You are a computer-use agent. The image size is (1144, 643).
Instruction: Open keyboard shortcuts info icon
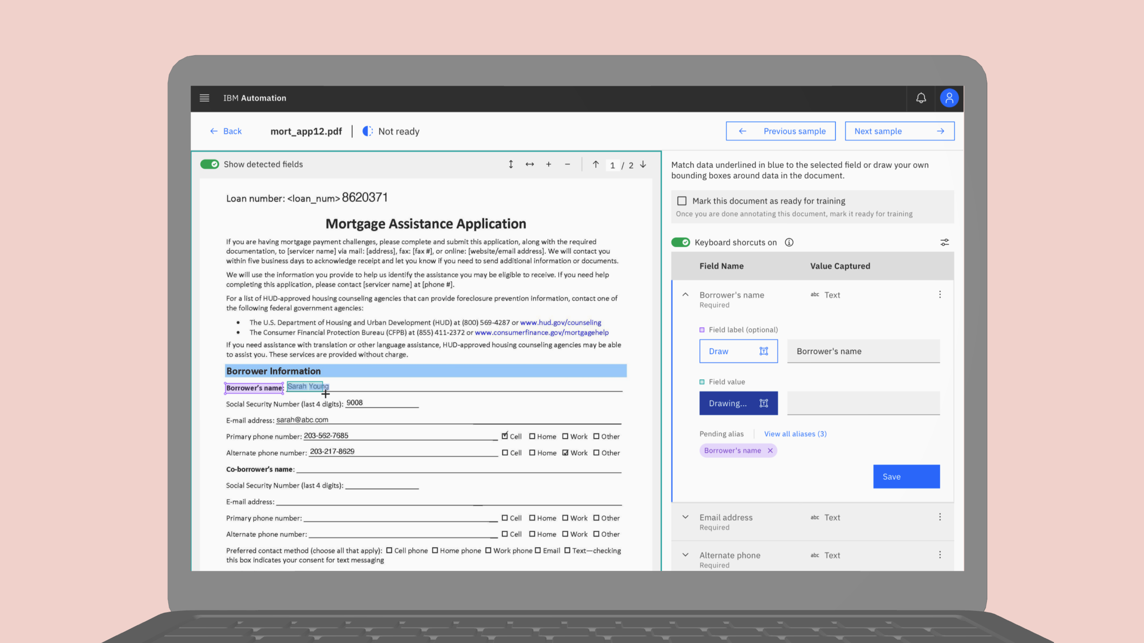click(789, 242)
